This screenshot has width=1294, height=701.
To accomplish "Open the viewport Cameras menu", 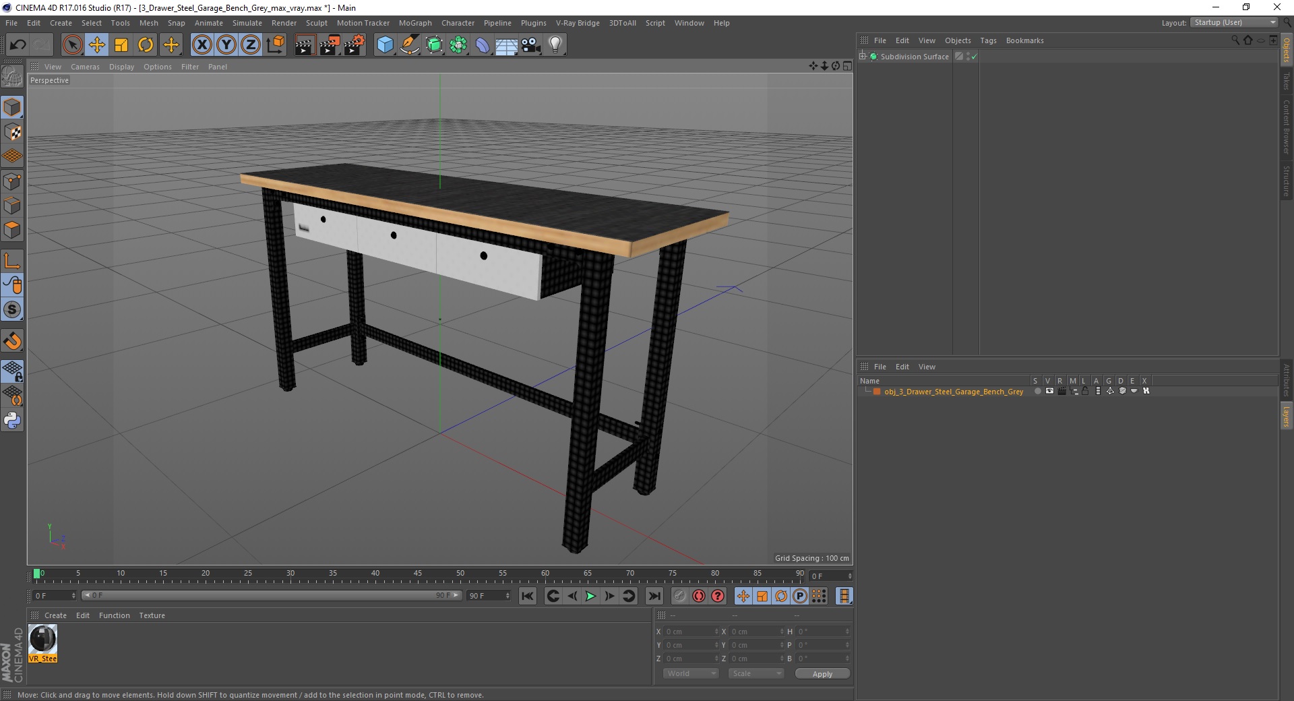I will click(x=85, y=67).
